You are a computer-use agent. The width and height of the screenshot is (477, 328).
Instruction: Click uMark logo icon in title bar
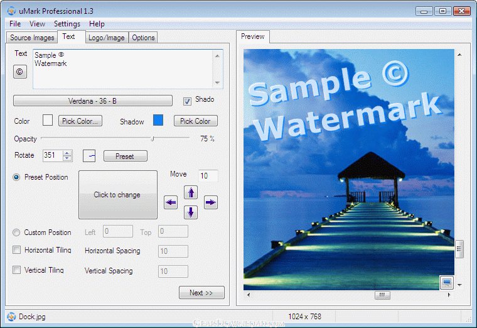[11, 11]
